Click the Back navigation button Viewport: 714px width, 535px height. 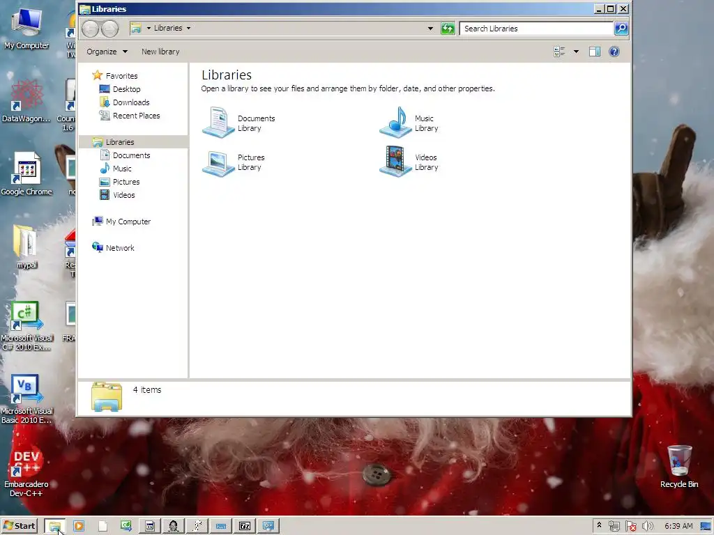90,29
